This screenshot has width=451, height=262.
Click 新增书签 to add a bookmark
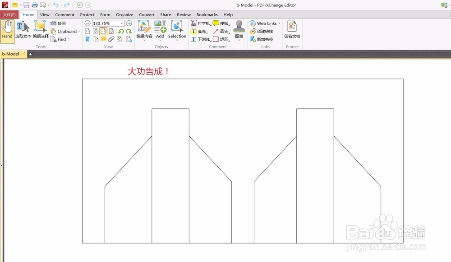pyautogui.click(x=264, y=39)
